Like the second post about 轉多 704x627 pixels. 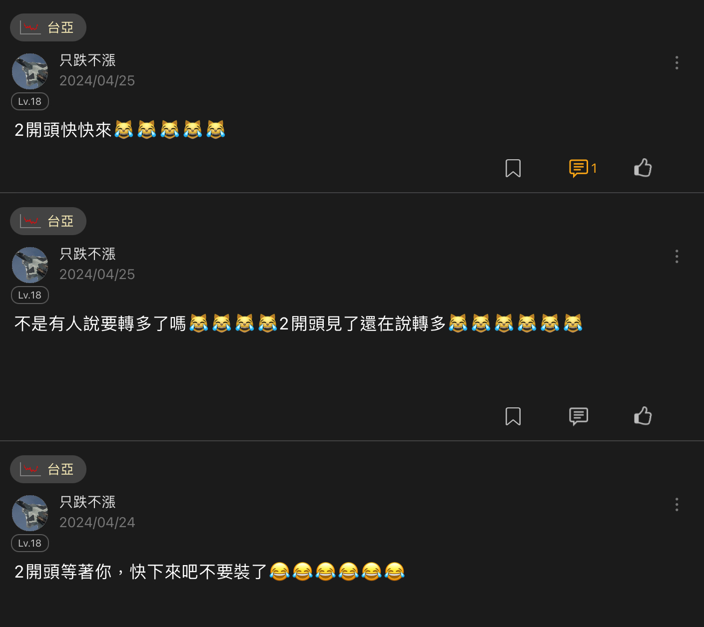pos(643,416)
